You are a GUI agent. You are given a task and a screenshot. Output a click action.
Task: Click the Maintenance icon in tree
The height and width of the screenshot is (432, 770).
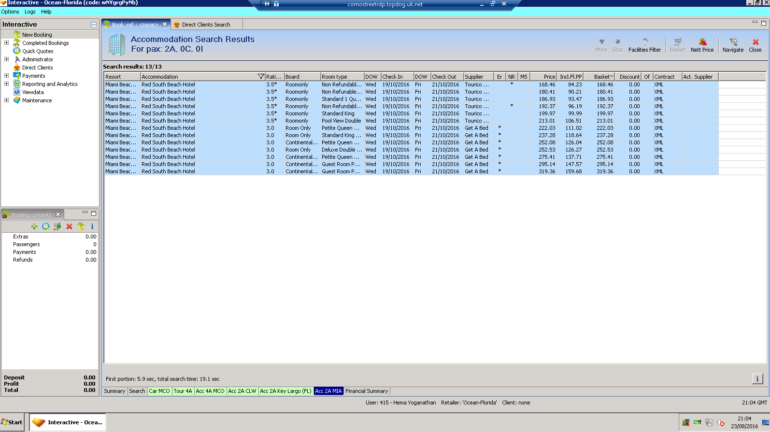tap(17, 100)
